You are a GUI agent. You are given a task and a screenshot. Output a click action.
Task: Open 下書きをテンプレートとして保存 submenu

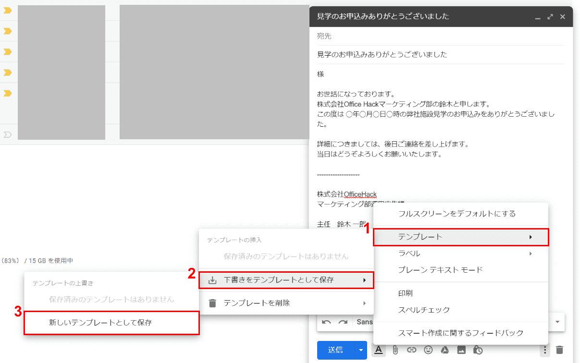pos(286,280)
